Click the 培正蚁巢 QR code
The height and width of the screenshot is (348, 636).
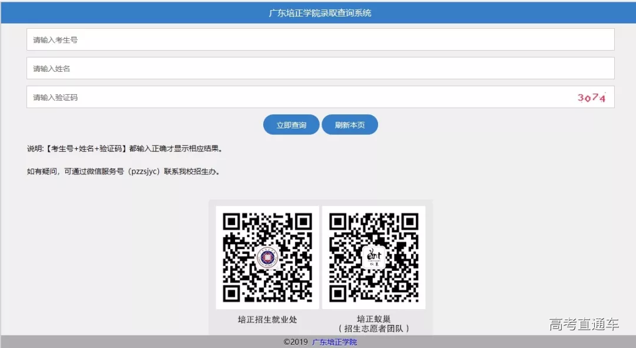pos(373,257)
